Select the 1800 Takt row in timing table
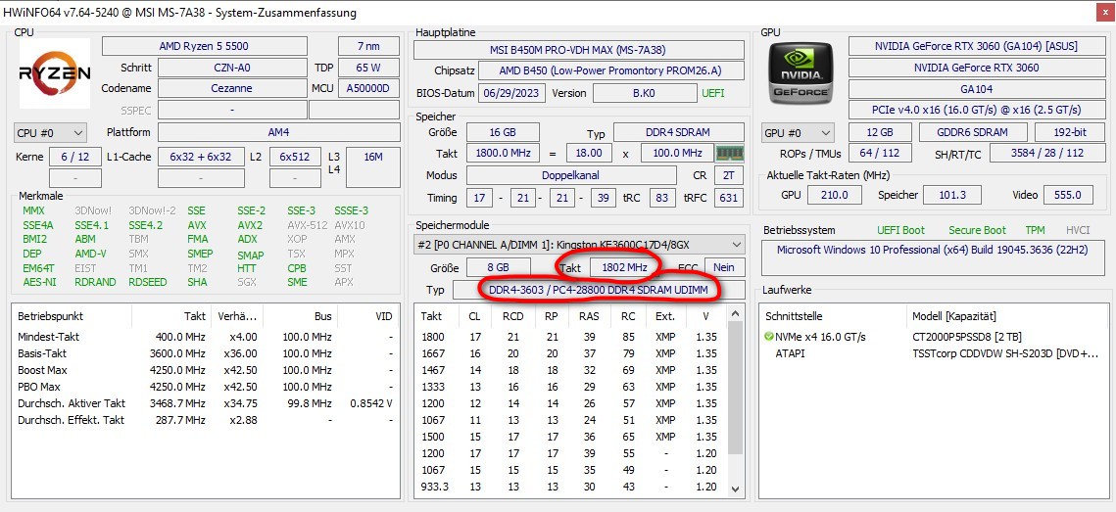 pos(571,337)
